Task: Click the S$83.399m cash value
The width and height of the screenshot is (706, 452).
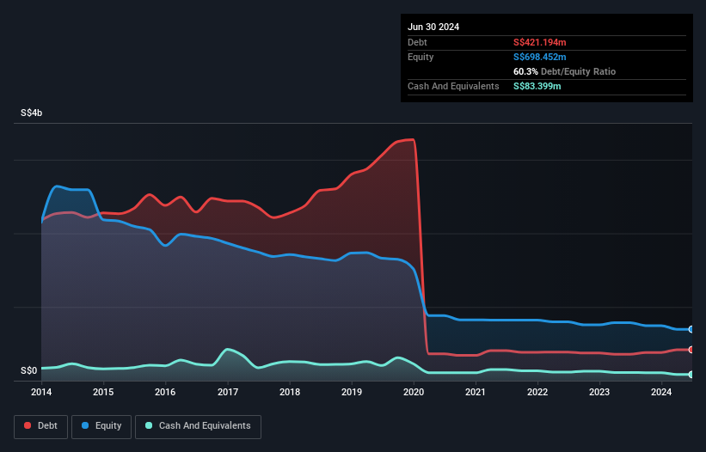Action: tap(537, 86)
